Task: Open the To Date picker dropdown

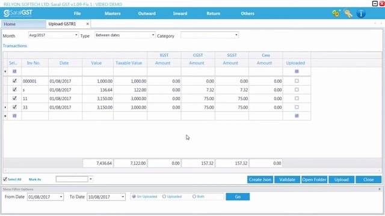Action: click(x=123, y=197)
